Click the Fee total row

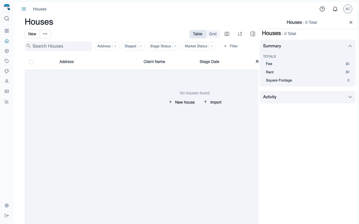308,64
